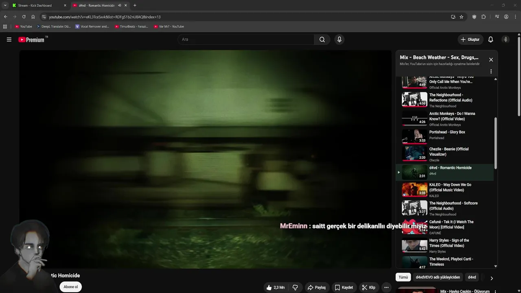Click the search magnifier button
Viewport: 521px width, 293px height.
click(x=322, y=39)
